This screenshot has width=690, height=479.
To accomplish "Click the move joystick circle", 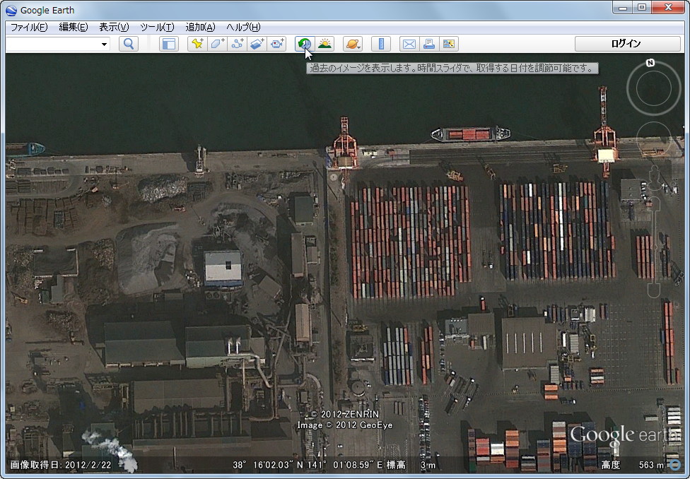I will point(653,139).
